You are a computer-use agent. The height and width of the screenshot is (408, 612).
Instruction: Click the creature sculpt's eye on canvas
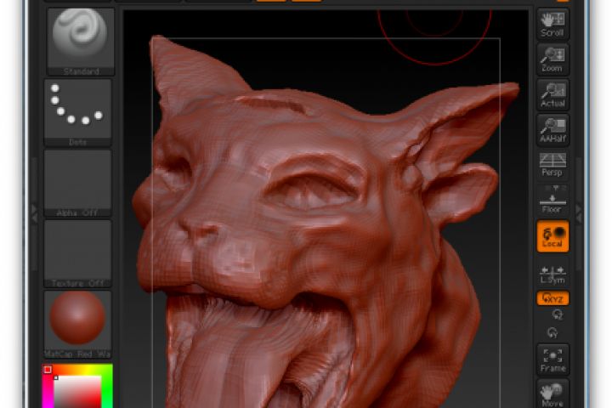(312, 190)
